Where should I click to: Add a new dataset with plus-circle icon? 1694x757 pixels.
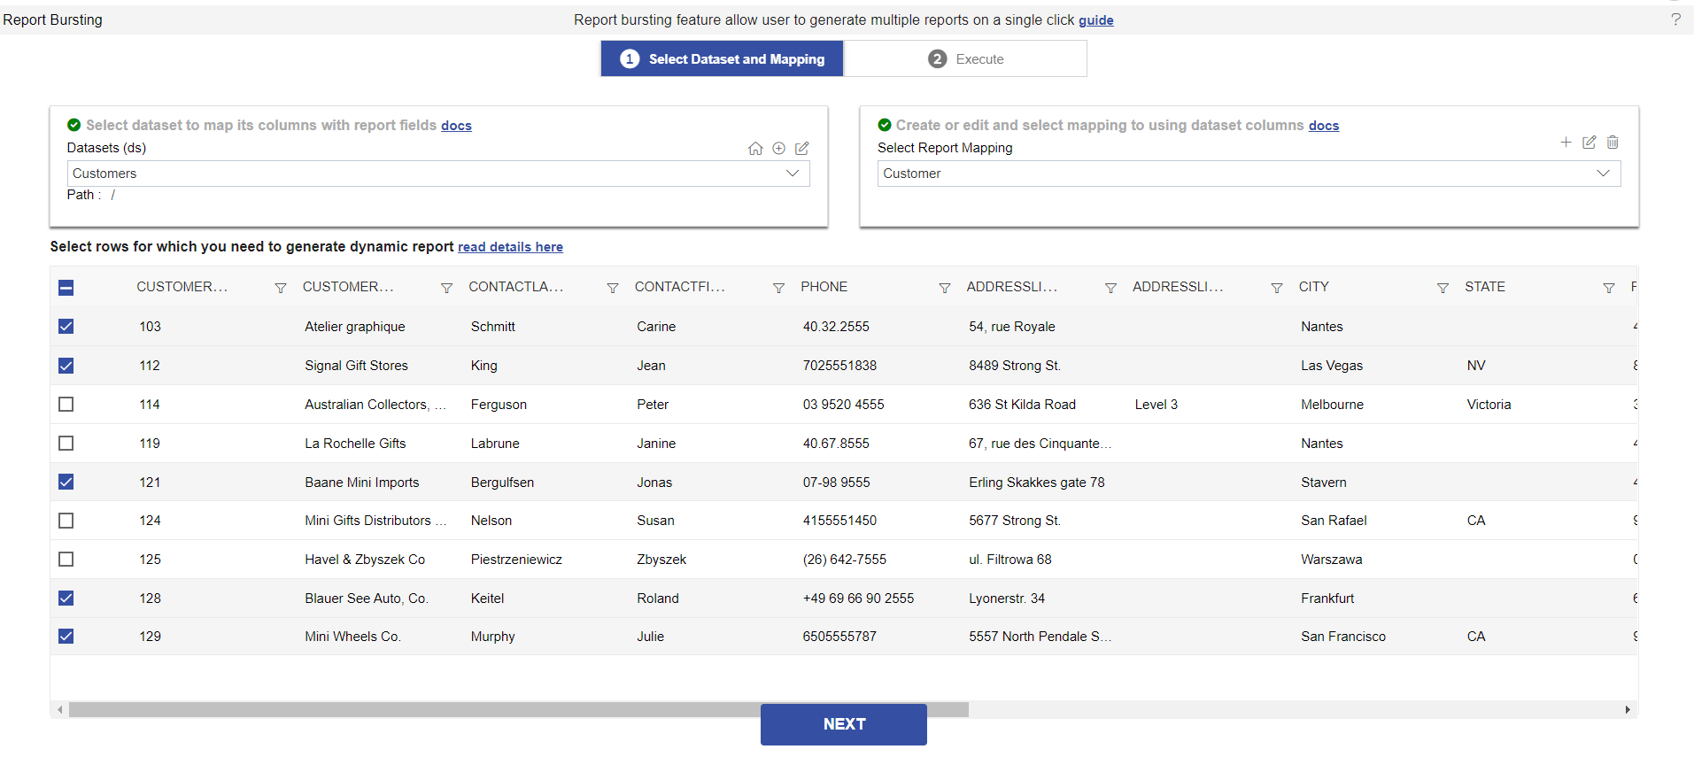(778, 149)
